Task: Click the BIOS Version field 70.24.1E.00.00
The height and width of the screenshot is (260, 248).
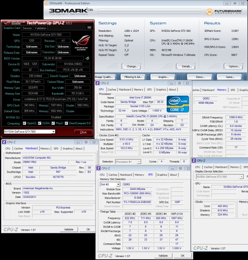Action: 53,58
